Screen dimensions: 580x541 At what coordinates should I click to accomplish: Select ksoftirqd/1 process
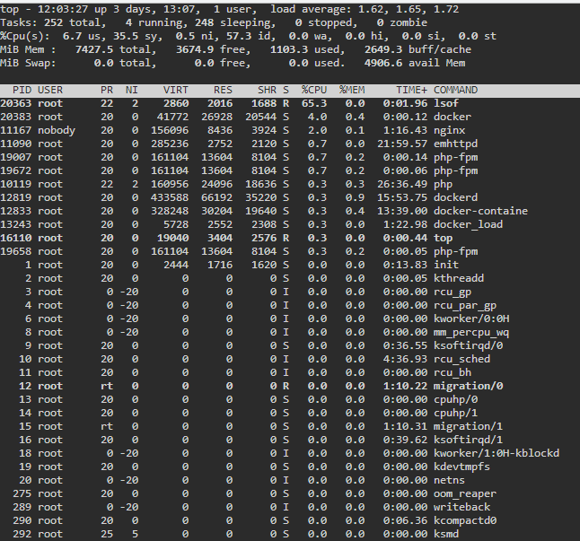(468, 441)
